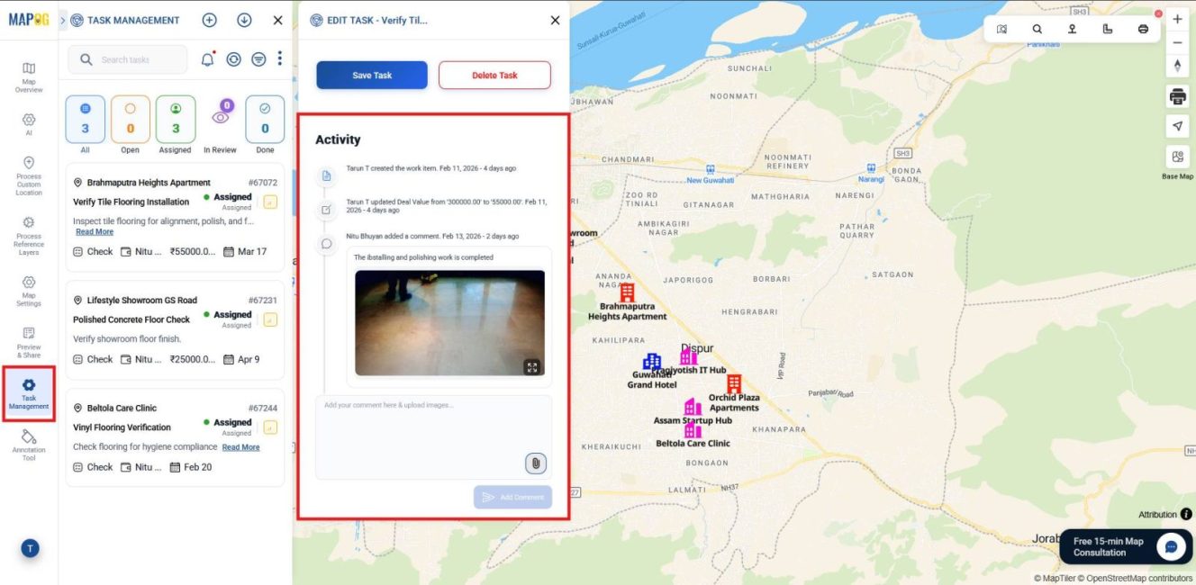Open Map Settings from the sidebar
This screenshot has height=585, width=1196.
click(28, 288)
